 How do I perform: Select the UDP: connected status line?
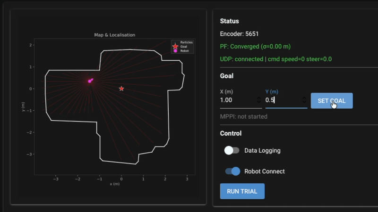coord(276,59)
